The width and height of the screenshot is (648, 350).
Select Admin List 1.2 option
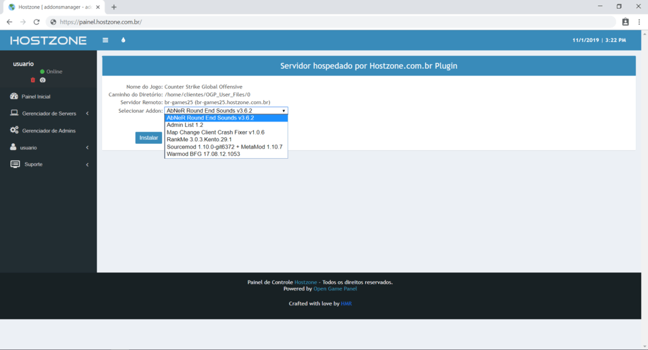(226, 125)
